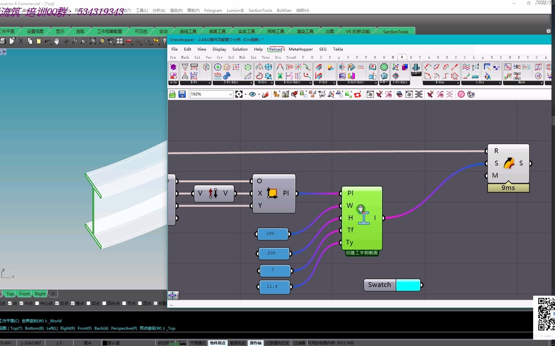Expand the C-Pt-Edit panel
This screenshot has height=346, width=555.
[x=251, y=83]
